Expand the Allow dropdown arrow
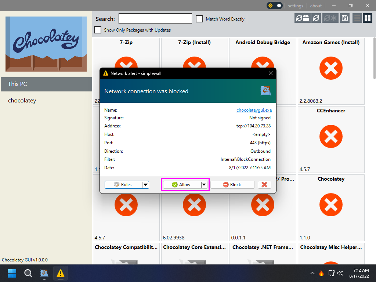Image resolution: width=376 pixels, height=282 pixels. 204,185
